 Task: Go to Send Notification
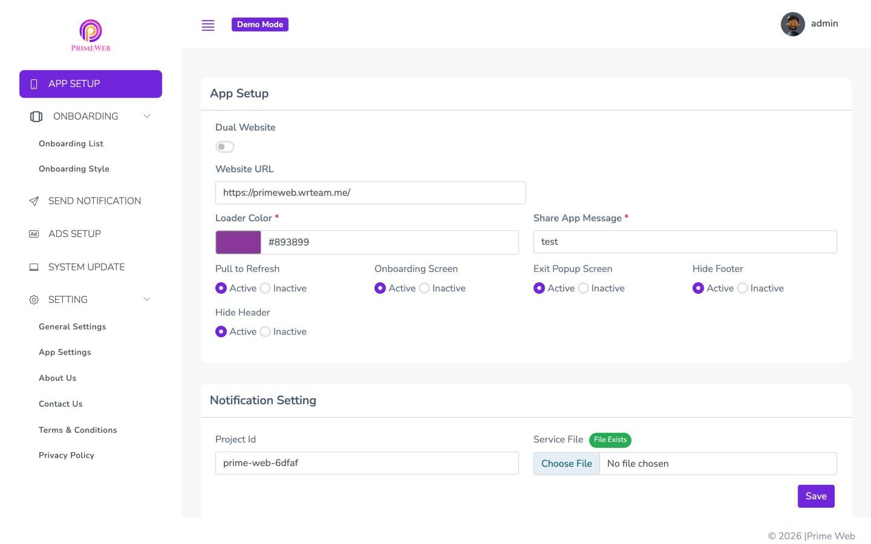[91, 201]
